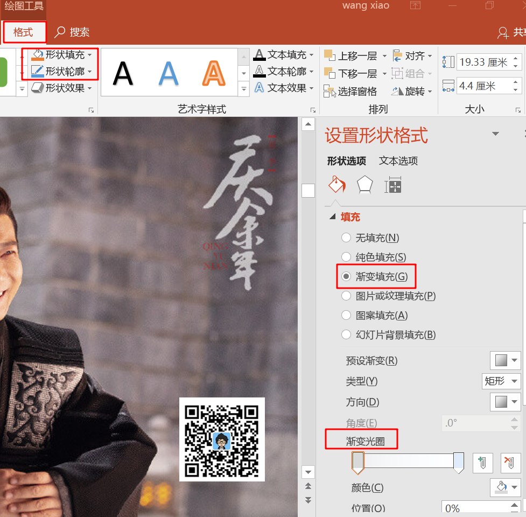Open 预设渐变 preset gradient dropdown
The height and width of the screenshot is (517, 526).
pyautogui.click(x=505, y=360)
